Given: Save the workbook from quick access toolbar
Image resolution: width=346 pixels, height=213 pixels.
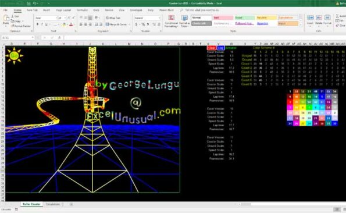Looking at the screenshot, I should (28, 3).
